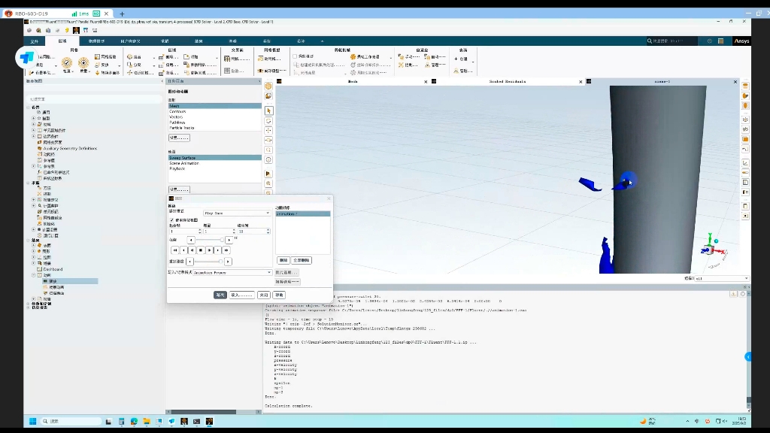Click the replay speed slider handle
Viewport: 770px width, 433px height.
pos(220,262)
